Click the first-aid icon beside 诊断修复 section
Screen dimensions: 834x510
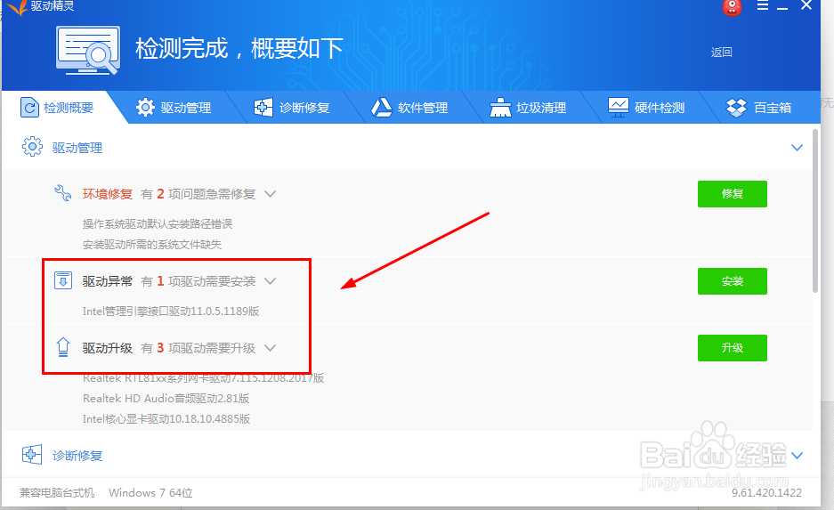tap(32, 455)
